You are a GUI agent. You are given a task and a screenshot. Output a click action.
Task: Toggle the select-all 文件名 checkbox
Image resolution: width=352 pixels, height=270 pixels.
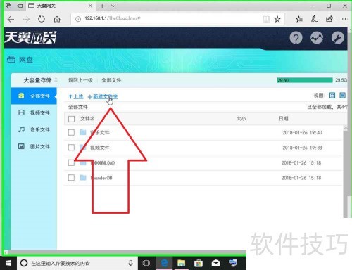[x=71, y=119]
